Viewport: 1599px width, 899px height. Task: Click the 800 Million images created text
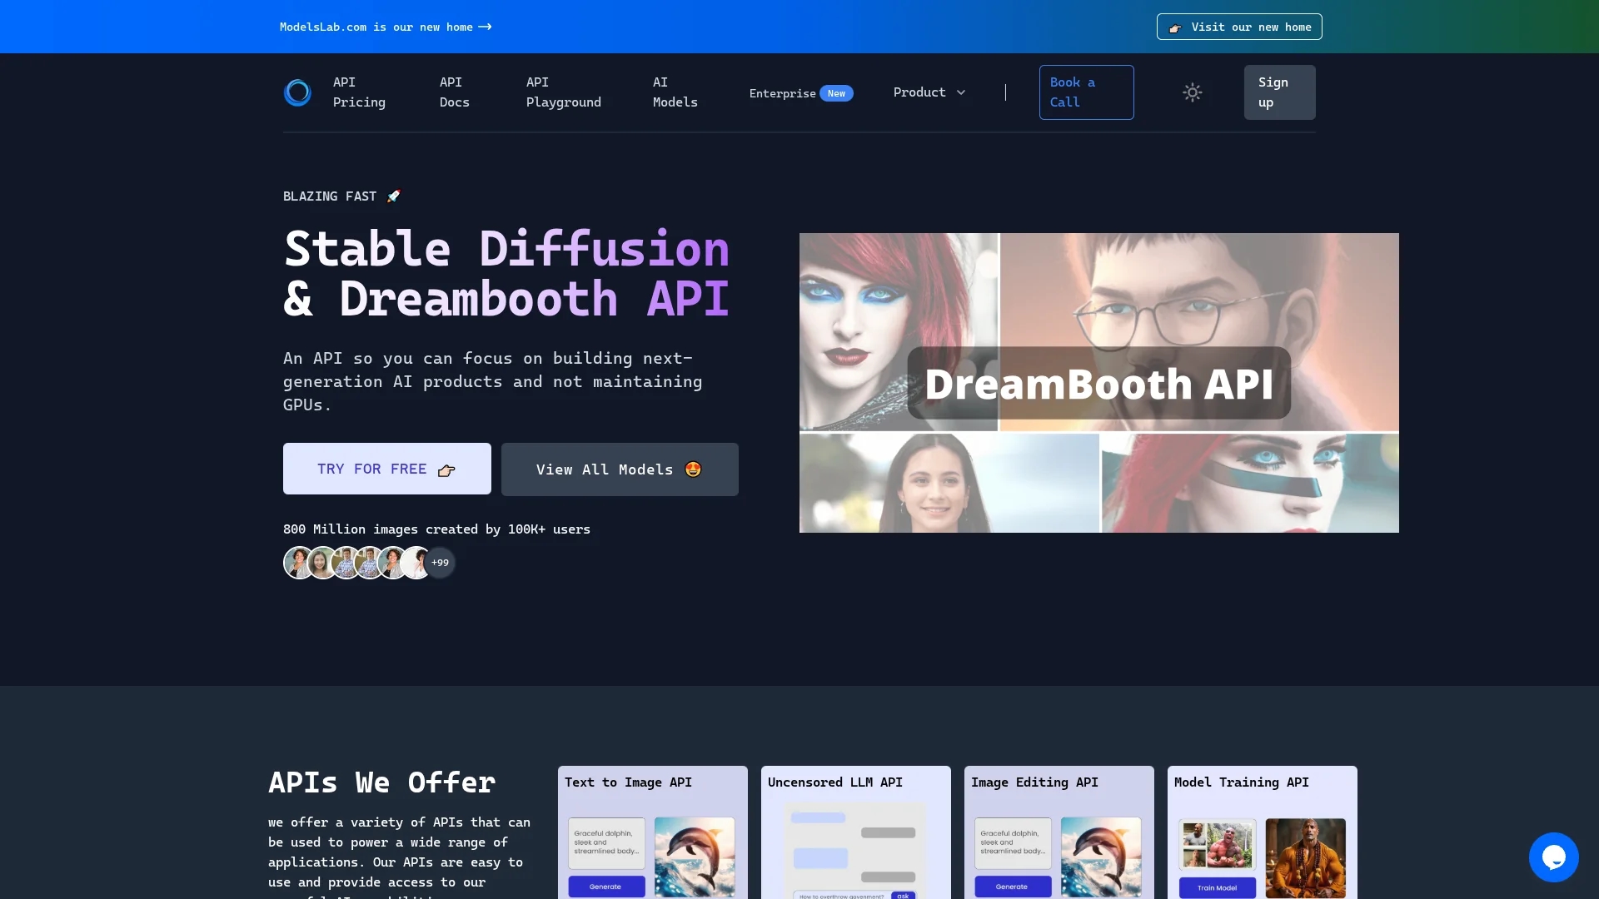436,529
